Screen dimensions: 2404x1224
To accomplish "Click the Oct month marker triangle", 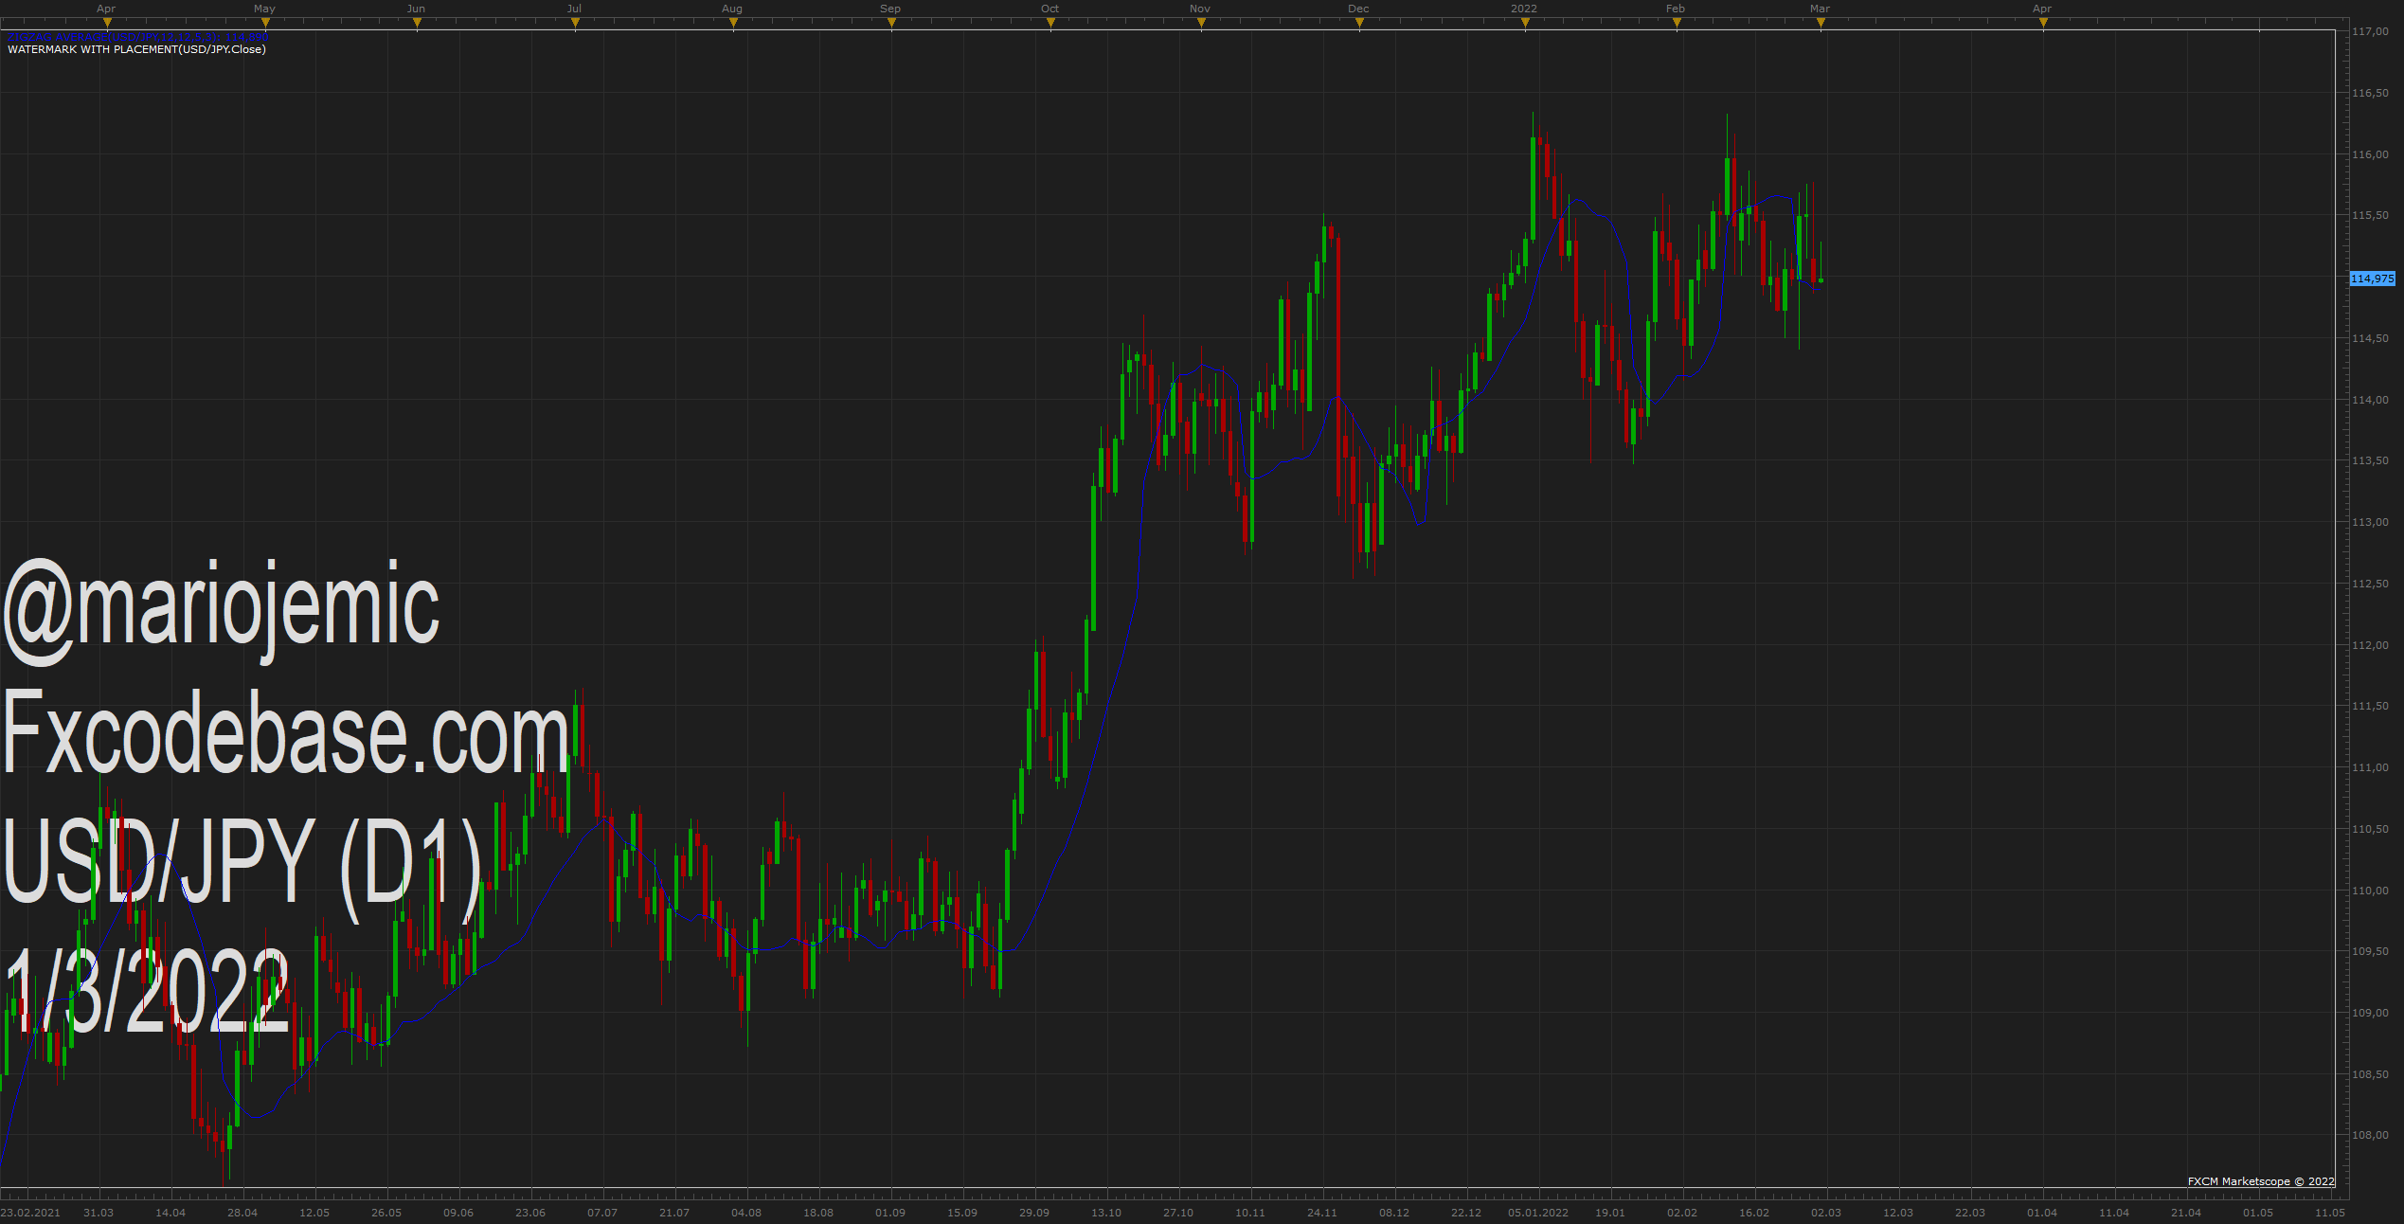I will point(1050,23).
